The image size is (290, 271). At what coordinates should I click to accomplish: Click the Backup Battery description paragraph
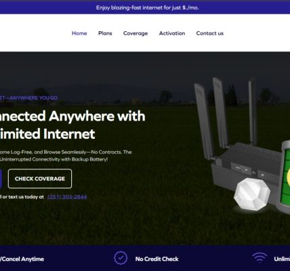click(66, 156)
